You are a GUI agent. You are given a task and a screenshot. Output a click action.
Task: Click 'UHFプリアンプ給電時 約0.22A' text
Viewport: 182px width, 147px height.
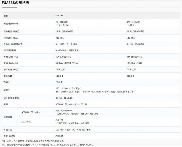[x=73, y=123]
